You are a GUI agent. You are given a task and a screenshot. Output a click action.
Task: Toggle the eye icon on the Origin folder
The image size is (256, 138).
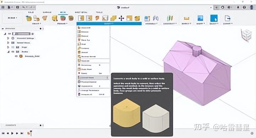tap(13, 47)
